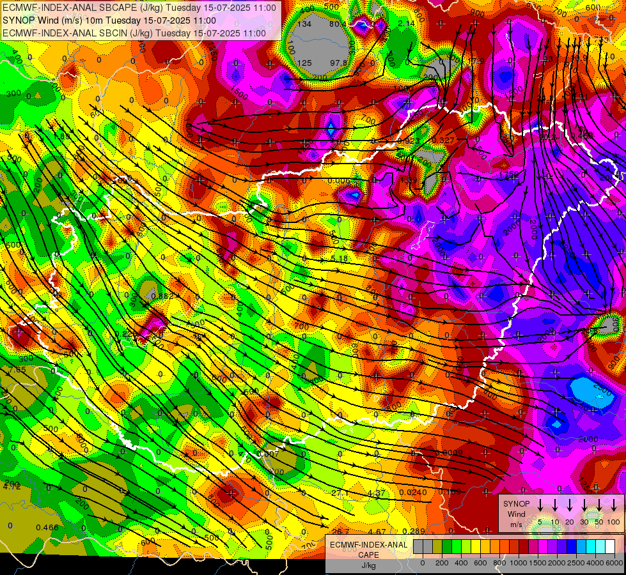Pick the bright green swatch in the CAPE legend
626x575 pixels.
(x=457, y=546)
